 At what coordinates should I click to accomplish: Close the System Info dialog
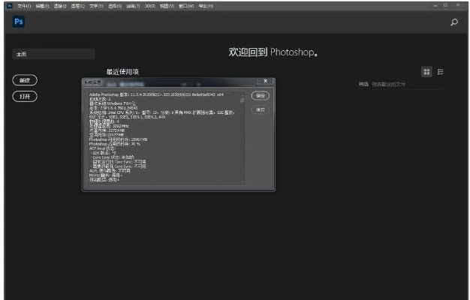265,80
